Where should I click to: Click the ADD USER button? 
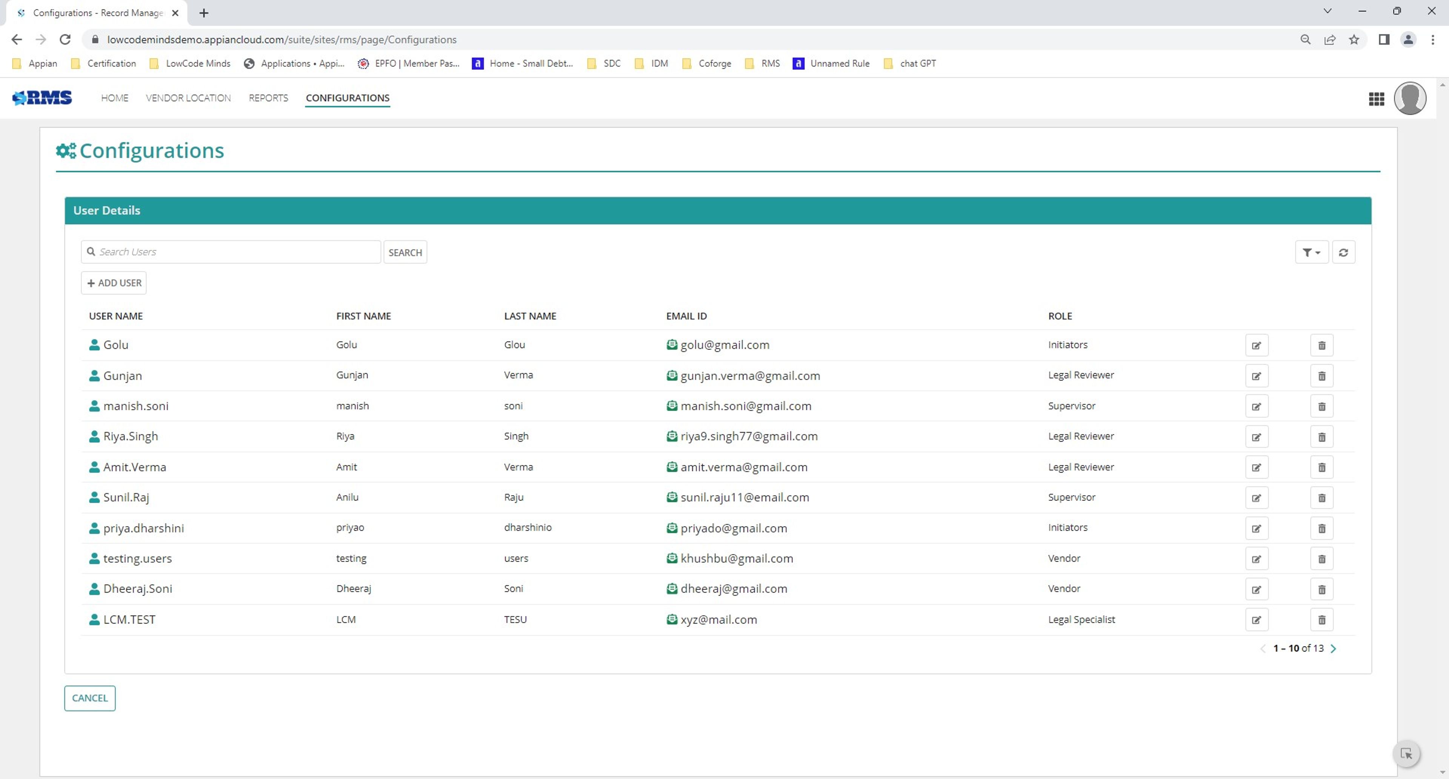click(x=114, y=283)
